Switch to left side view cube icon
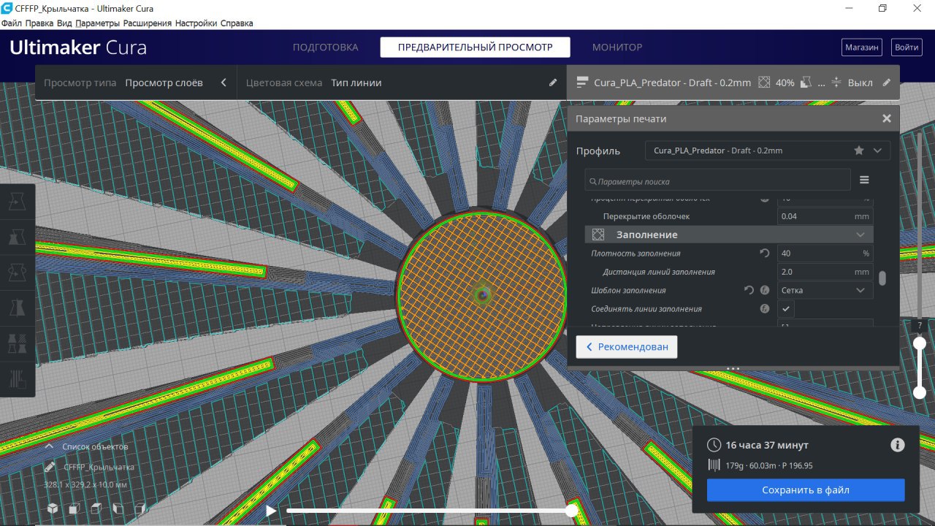Image resolution: width=935 pixels, height=526 pixels. coord(118,508)
